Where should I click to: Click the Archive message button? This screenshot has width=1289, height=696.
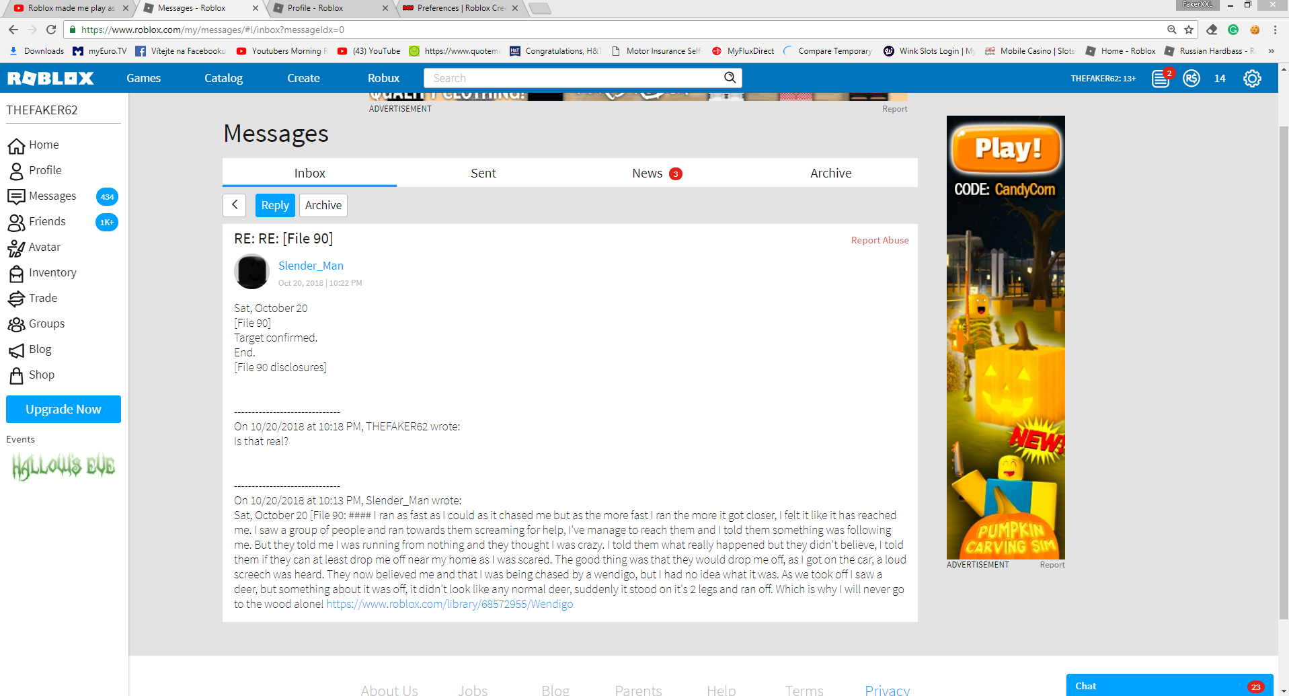click(323, 205)
